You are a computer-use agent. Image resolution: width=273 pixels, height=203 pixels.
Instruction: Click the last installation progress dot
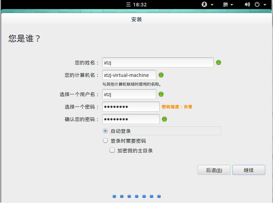point(159,196)
